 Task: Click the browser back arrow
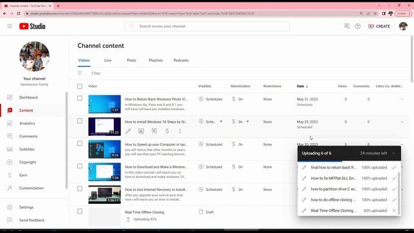point(5,14)
